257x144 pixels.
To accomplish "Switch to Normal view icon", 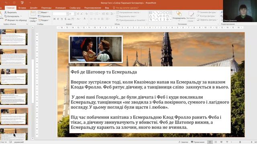I will tap(210, 142).
